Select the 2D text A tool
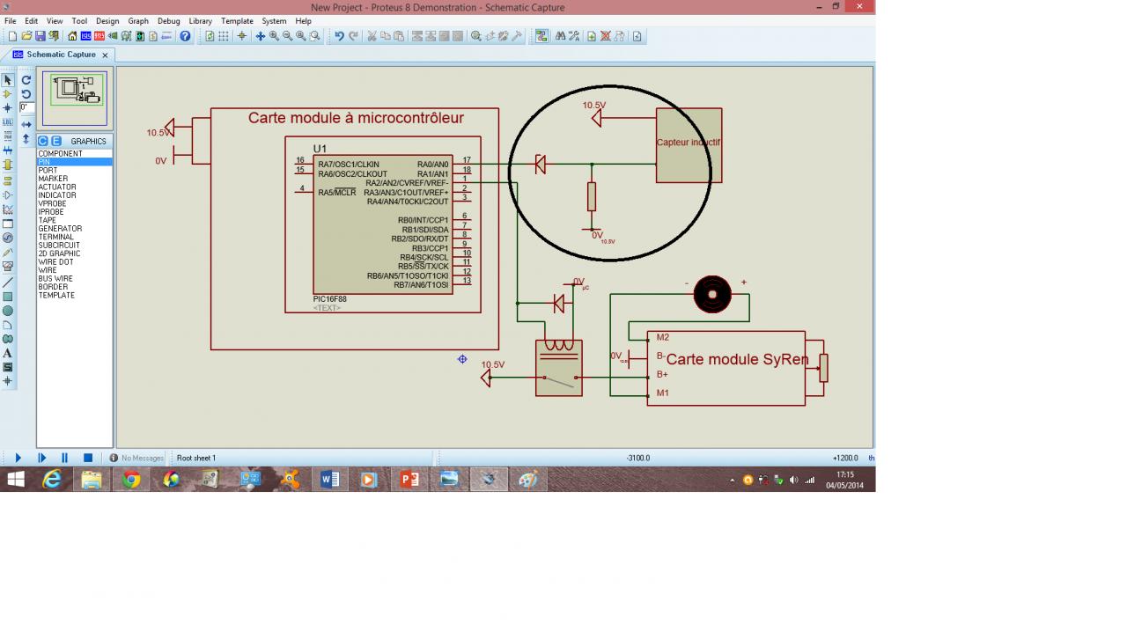The image size is (1127, 624). 8,353
